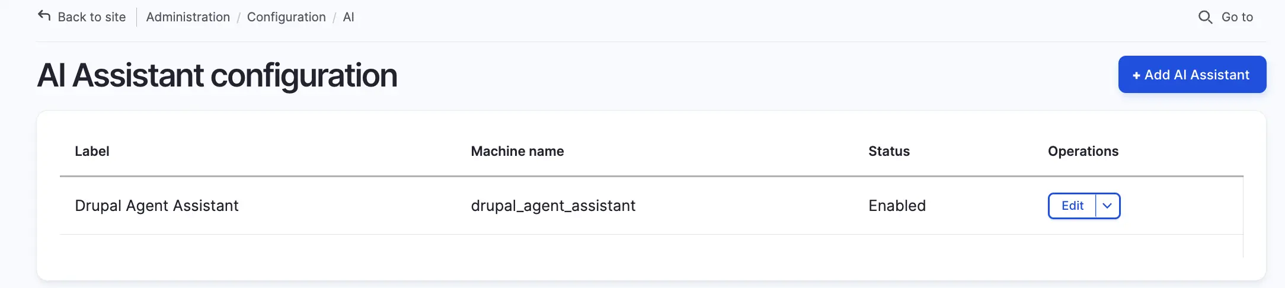Click the Back to site text link

[x=92, y=17]
